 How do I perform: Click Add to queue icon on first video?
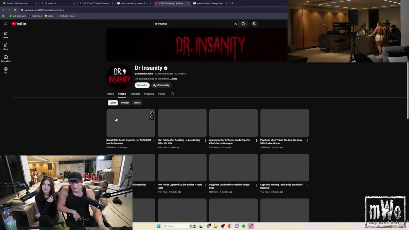click(152, 118)
